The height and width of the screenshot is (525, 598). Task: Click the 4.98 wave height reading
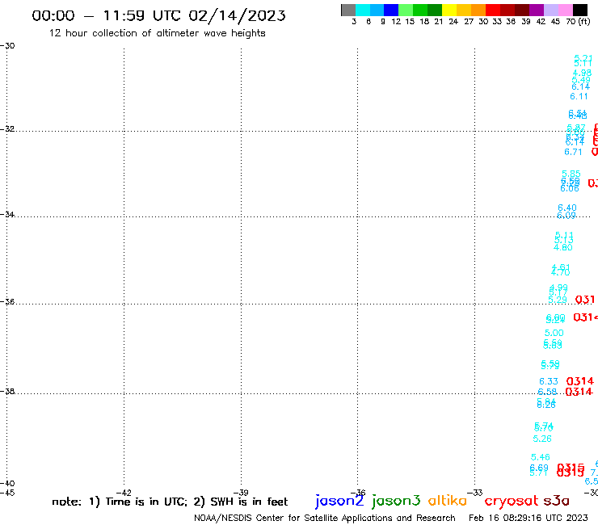click(x=582, y=73)
